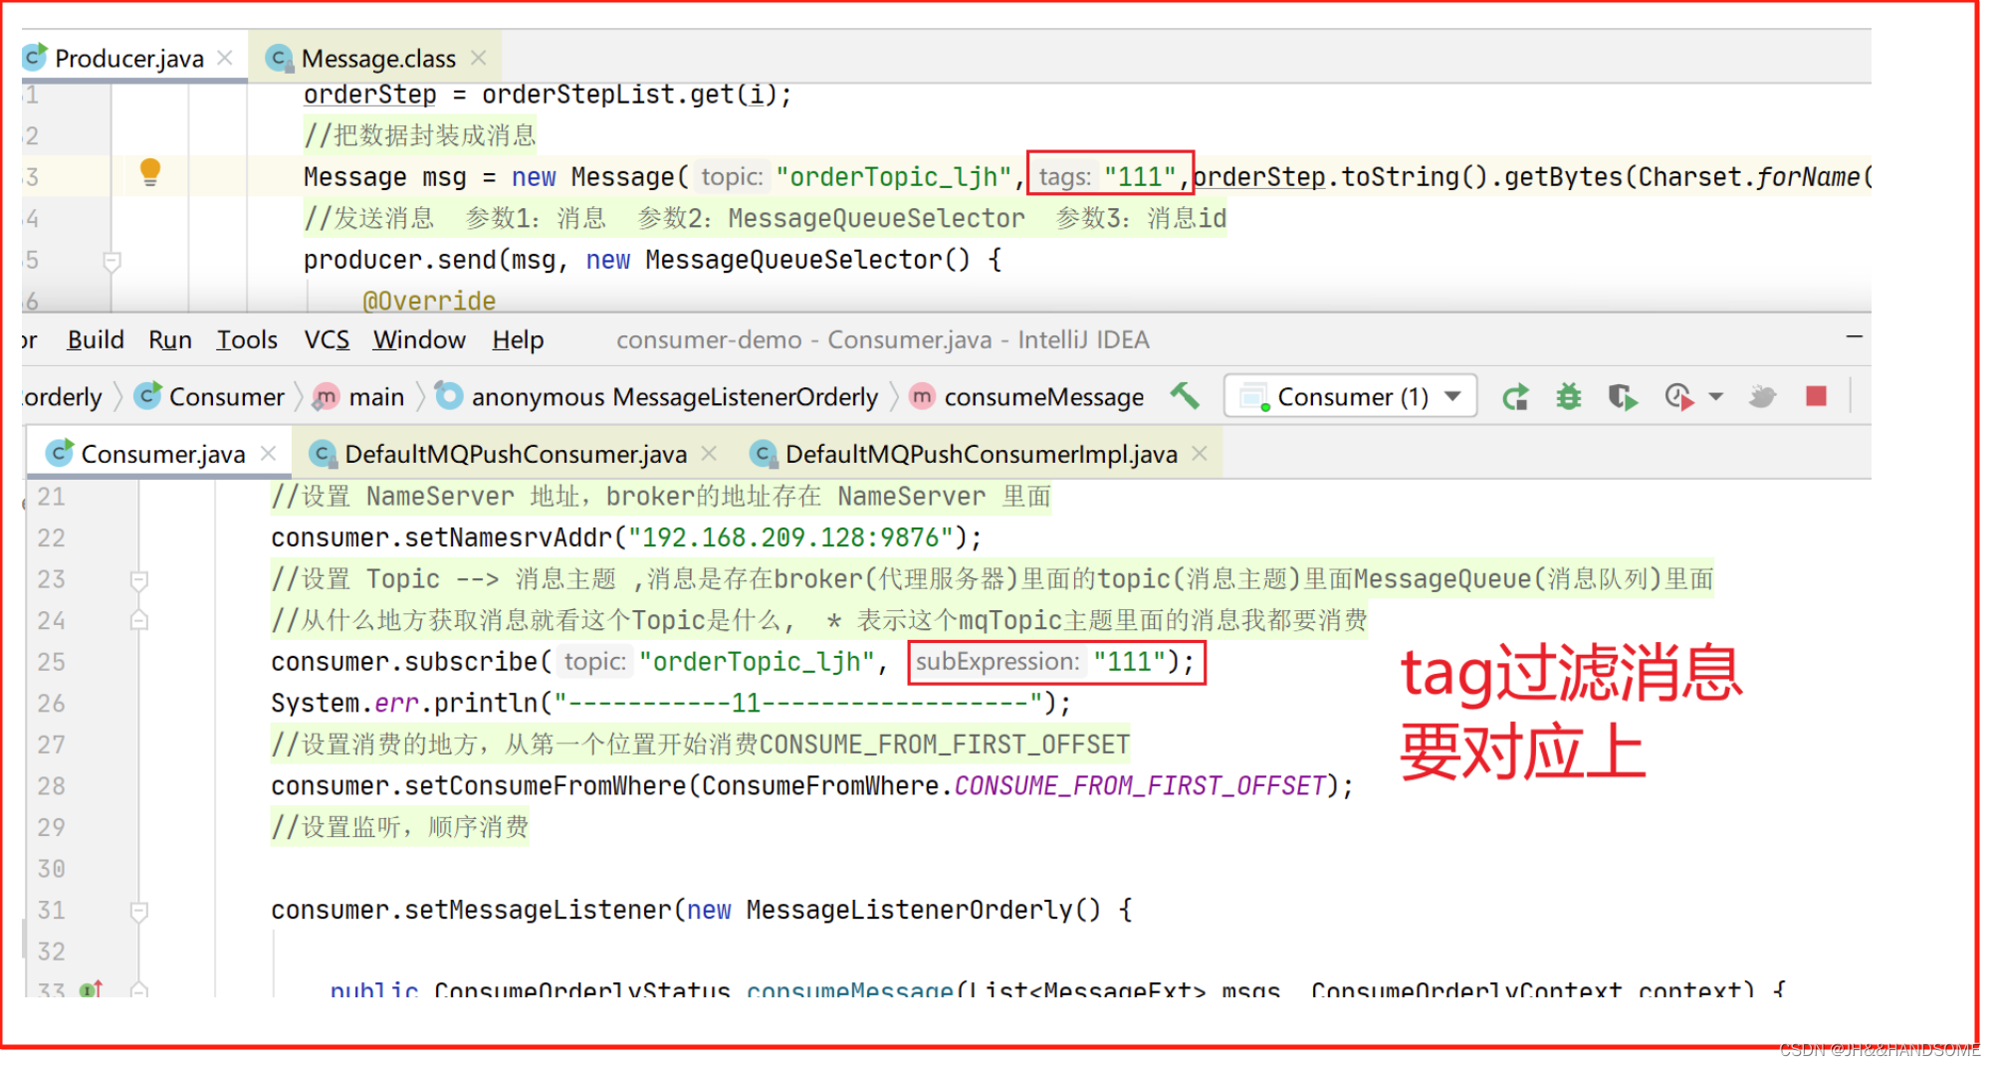Minimize the IntelliJ IDEA window

click(x=1854, y=337)
